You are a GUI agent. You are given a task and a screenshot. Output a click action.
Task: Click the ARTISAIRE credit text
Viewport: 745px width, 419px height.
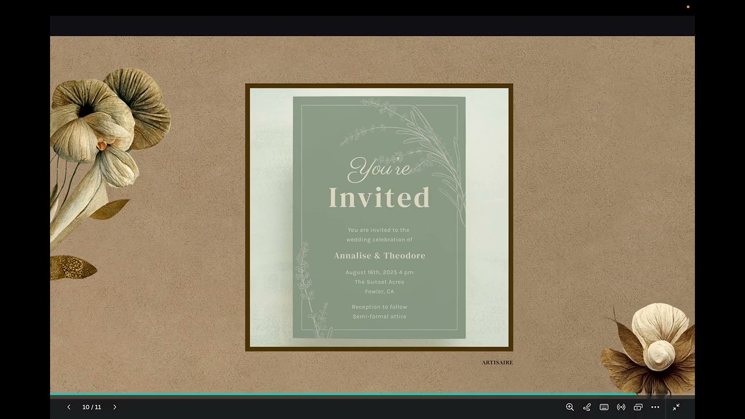coord(498,363)
